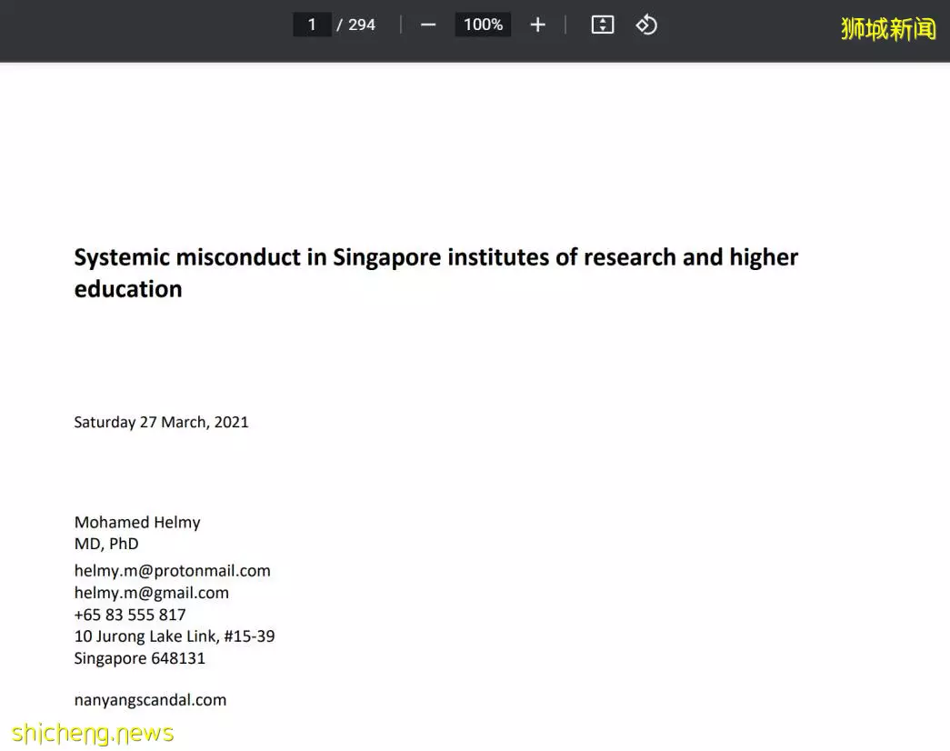This screenshot has width=950, height=751.
Task: Click the fit to page icon
Action: (602, 25)
